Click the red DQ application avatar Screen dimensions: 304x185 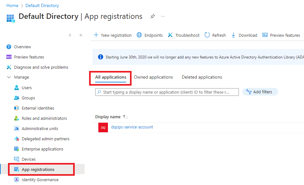click(103, 127)
